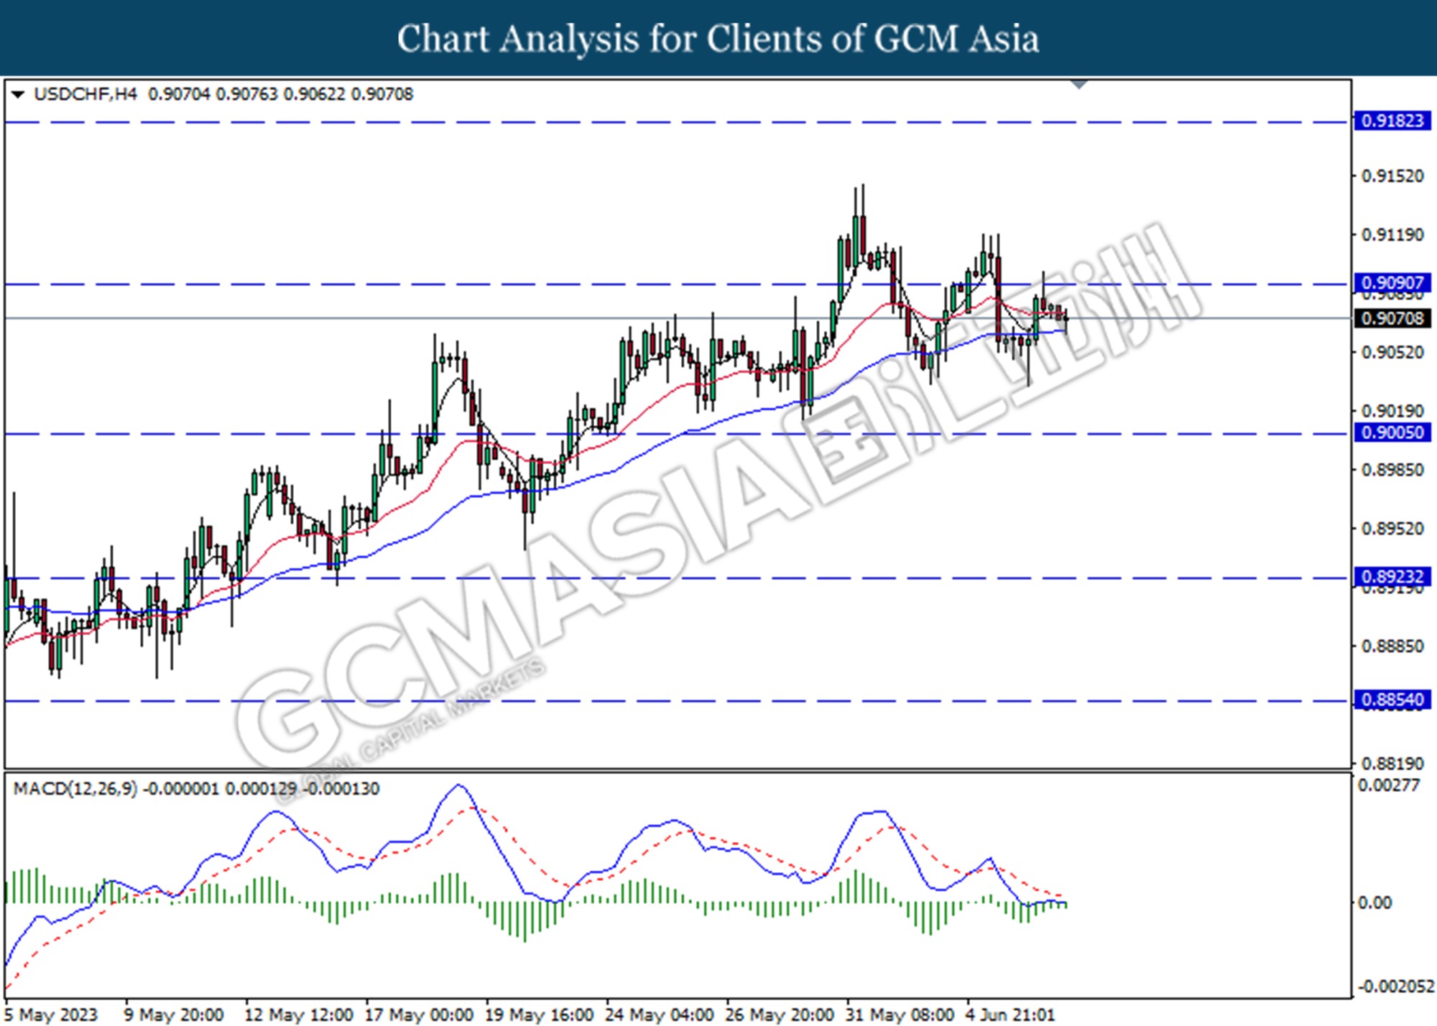1437x1026 pixels.
Task: Select the 0.91823 resistance level label
Action: click(1392, 121)
